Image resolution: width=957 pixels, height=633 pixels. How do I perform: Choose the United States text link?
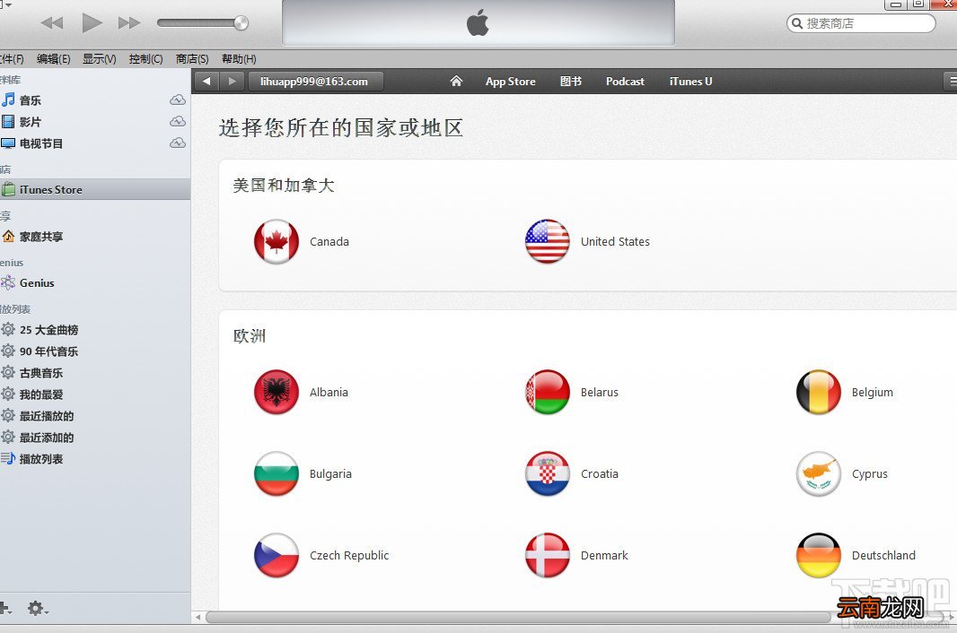[x=615, y=241]
